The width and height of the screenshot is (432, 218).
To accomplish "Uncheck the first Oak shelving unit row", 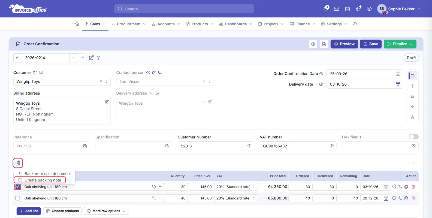I will coord(18,187).
